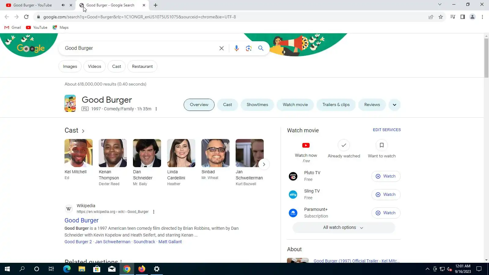
Task: Open Good Burger title more options
Action: 156,109
